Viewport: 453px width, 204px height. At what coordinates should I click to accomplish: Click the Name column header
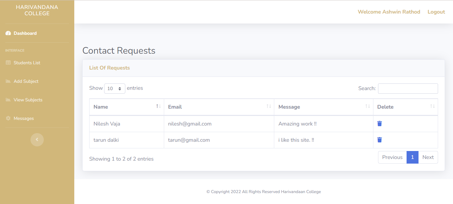(x=127, y=107)
